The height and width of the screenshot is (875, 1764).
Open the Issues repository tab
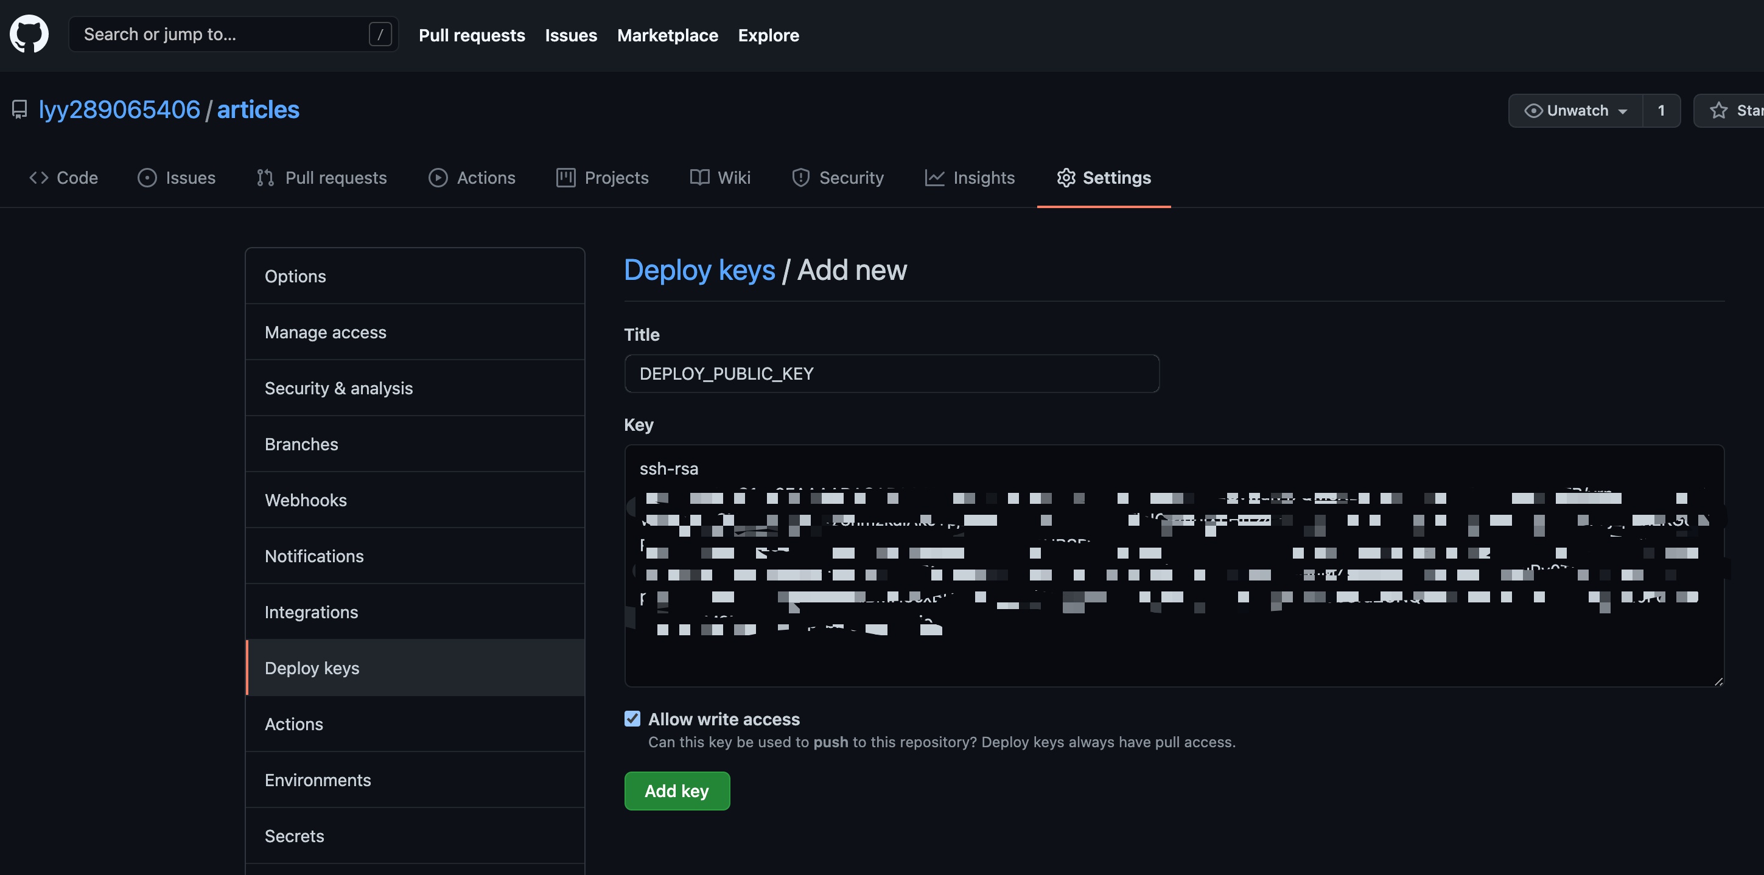pos(177,178)
